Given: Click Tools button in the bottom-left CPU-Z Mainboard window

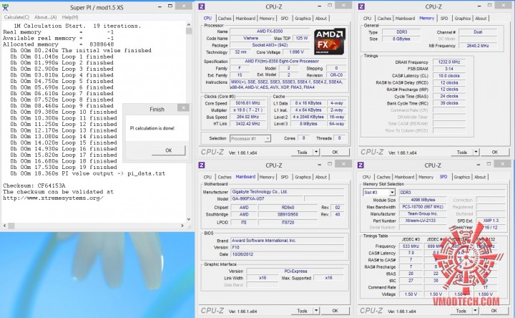Looking at the screenshot, I should (x=302, y=311).
